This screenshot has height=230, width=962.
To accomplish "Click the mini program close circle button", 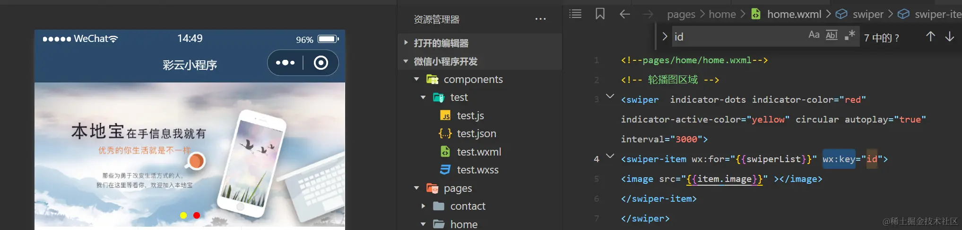I will [321, 63].
